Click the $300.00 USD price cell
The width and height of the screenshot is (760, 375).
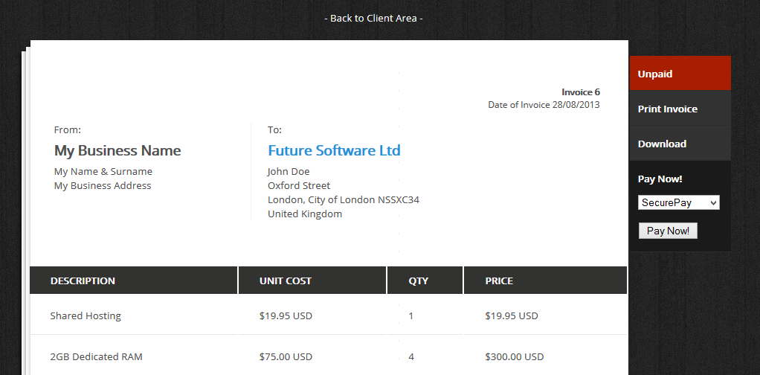[x=514, y=356]
